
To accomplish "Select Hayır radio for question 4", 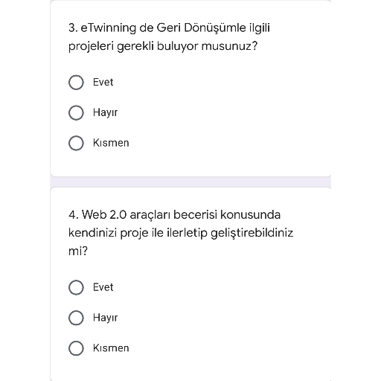I will 76,318.
